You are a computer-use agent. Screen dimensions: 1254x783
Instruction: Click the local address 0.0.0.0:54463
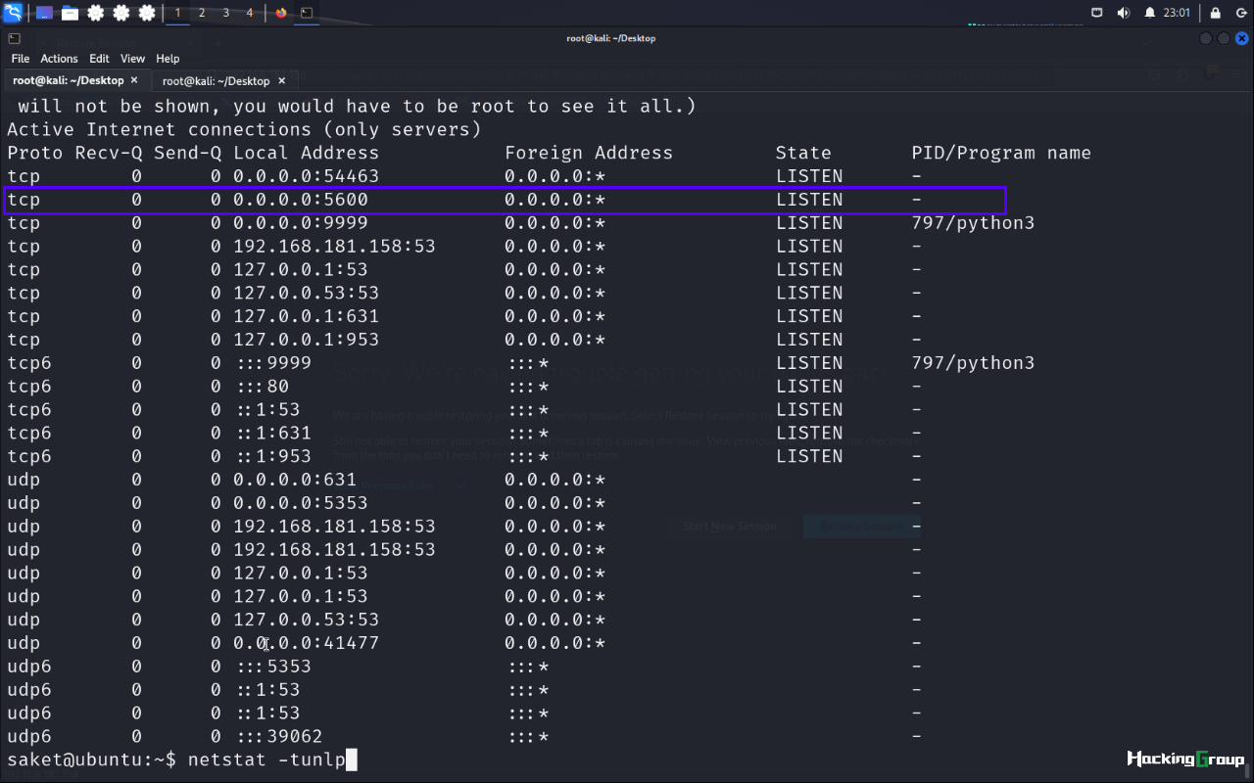[306, 176]
